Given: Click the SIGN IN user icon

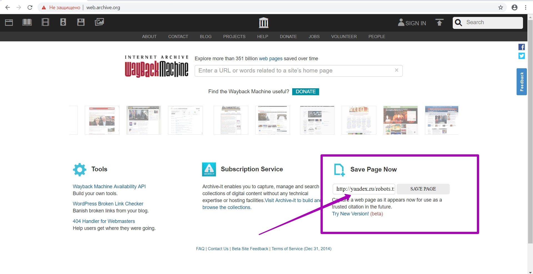Looking at the screenshot, I should click(401, 22).
